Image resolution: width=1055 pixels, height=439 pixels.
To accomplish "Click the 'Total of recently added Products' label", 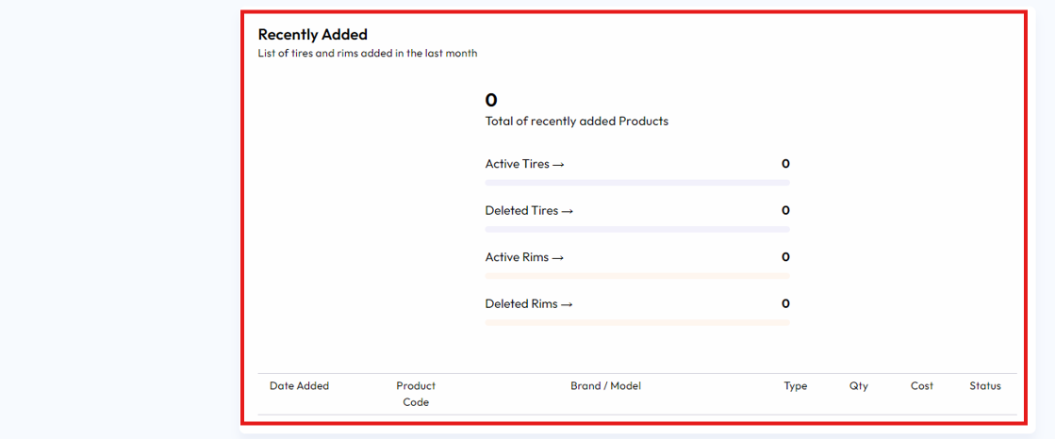I will (x=577, y=122).
